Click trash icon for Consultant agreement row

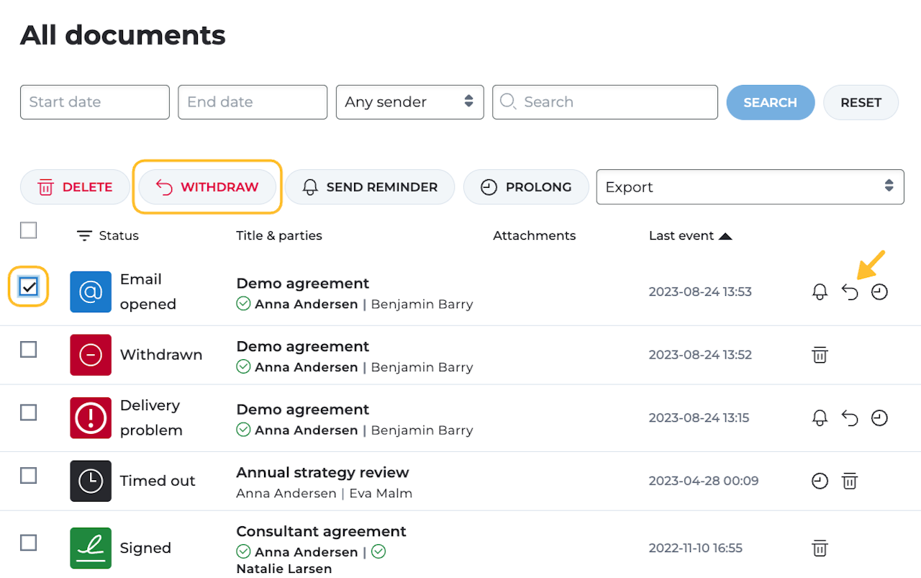[x=820, y=548]
